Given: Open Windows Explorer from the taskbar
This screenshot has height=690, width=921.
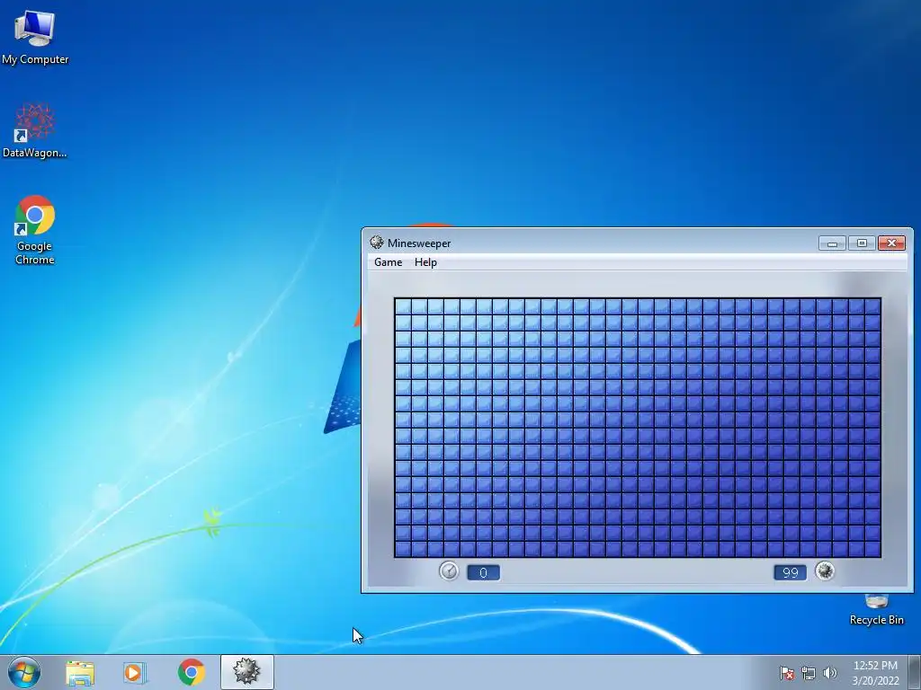Looking at the screenshot, I should click(x=80, y=672).
